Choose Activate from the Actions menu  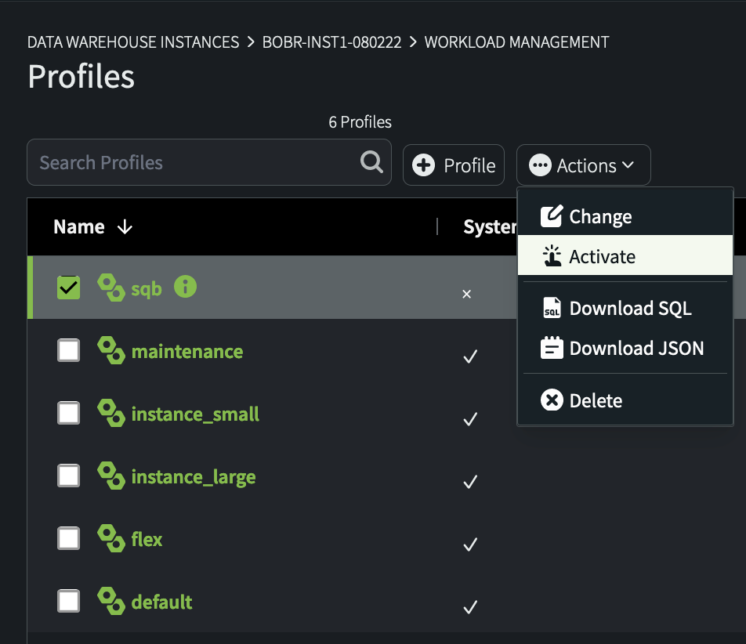click(x=602, y=257)
